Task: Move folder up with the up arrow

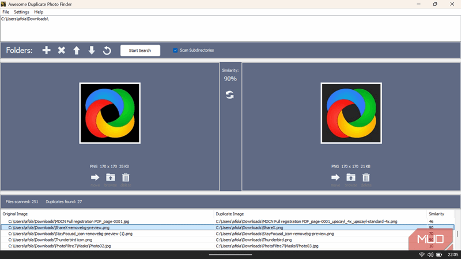Action: [77, 51]
